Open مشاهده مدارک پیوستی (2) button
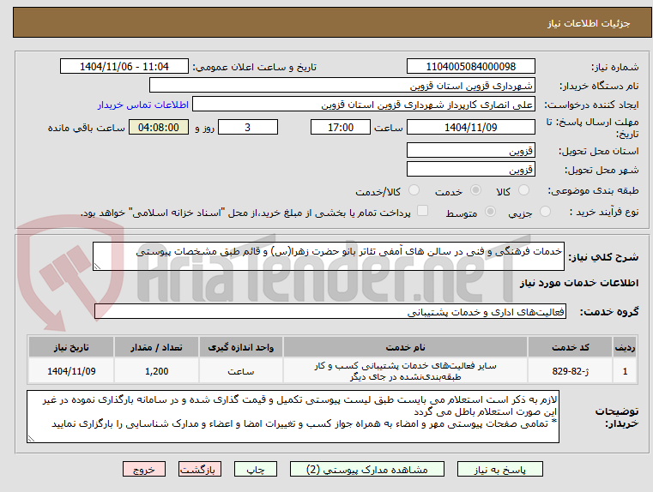 click(x=367, y=469)
